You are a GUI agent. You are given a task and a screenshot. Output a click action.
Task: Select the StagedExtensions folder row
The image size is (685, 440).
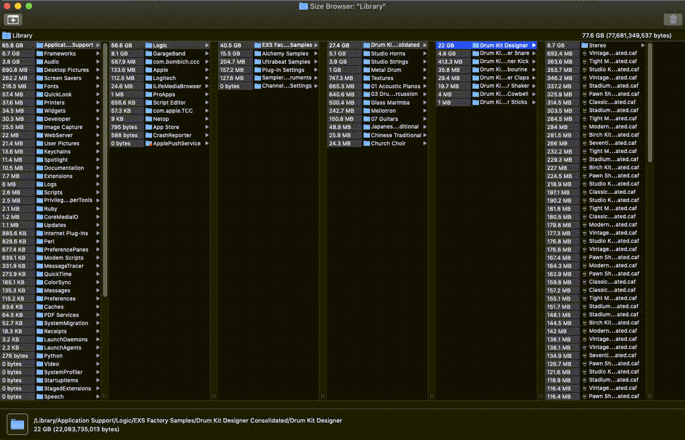[51, 388]
